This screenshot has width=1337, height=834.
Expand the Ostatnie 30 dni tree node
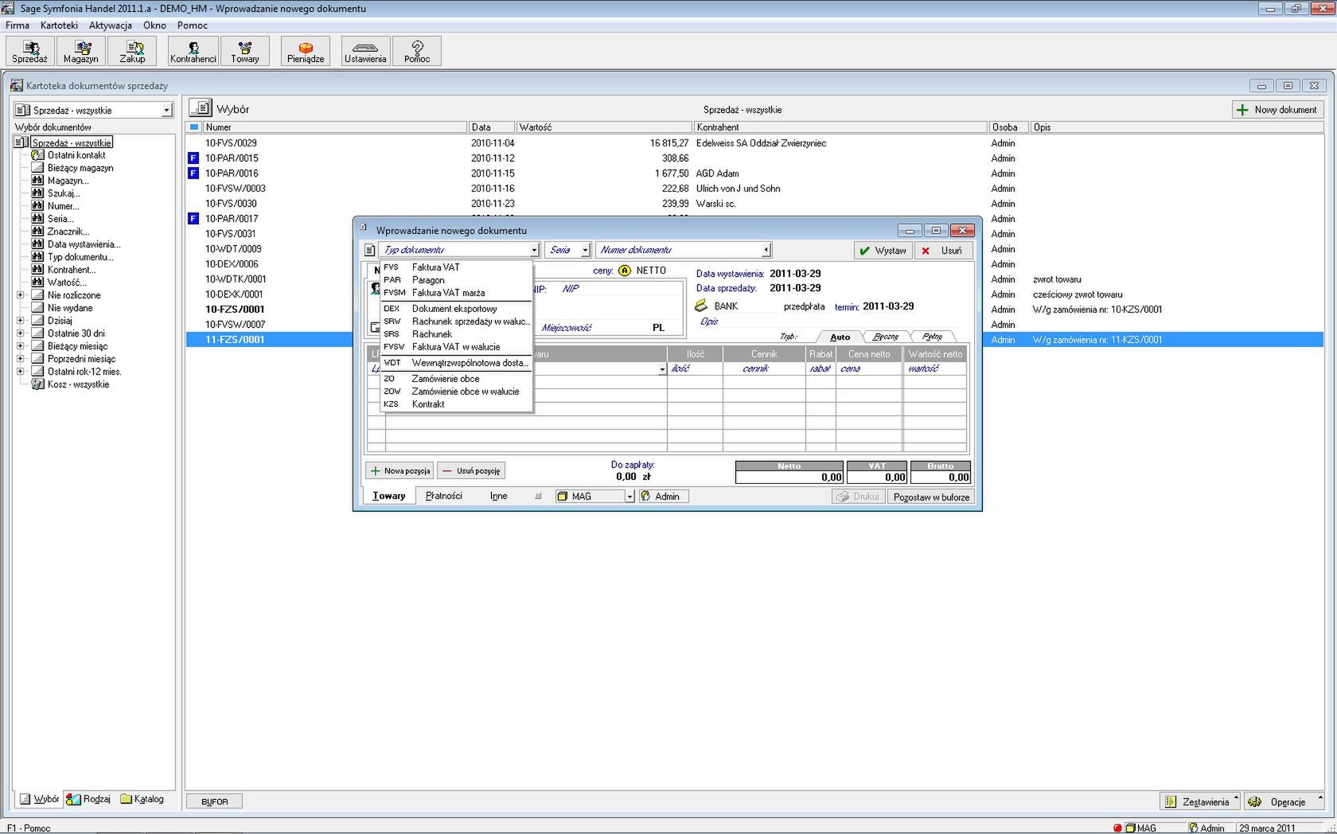tap(21, 333)
